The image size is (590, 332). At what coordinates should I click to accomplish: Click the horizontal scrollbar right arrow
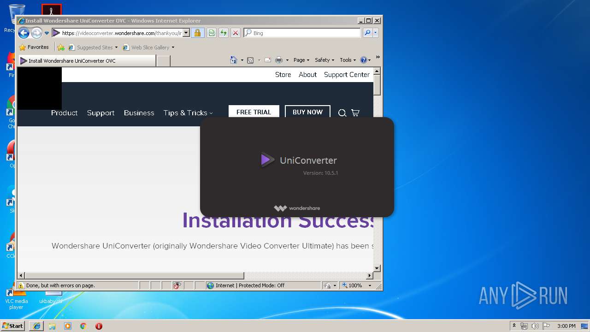coord(369,276)
